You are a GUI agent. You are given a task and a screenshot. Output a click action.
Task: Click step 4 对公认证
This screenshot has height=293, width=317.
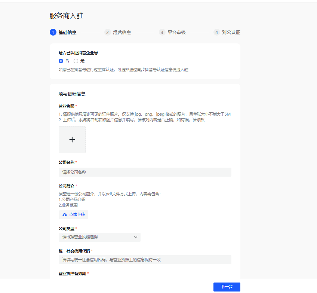227,33
